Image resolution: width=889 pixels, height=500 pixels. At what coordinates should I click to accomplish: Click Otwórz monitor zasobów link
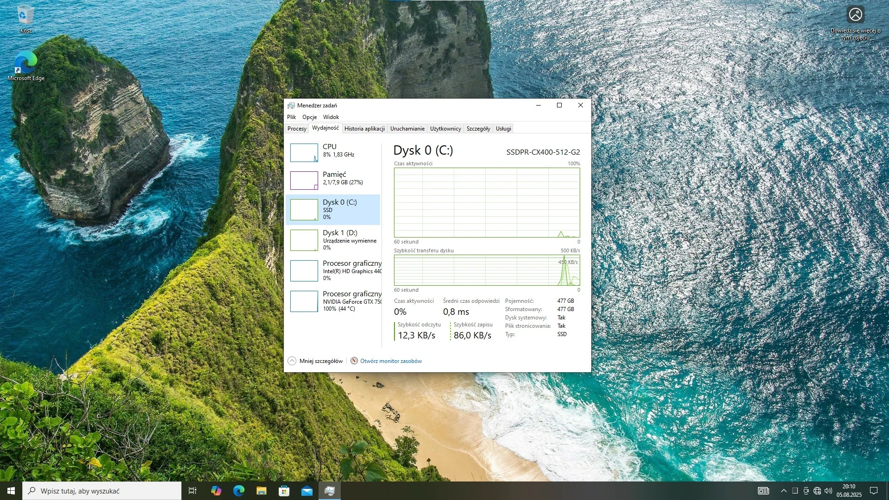[391, 361]
